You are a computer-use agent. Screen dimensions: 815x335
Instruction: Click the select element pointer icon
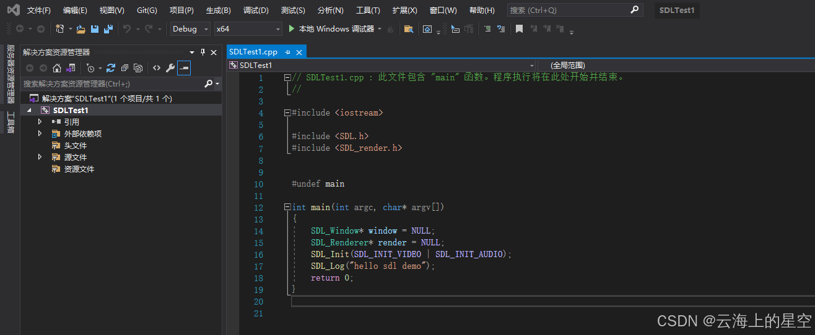tap(455, 28)
